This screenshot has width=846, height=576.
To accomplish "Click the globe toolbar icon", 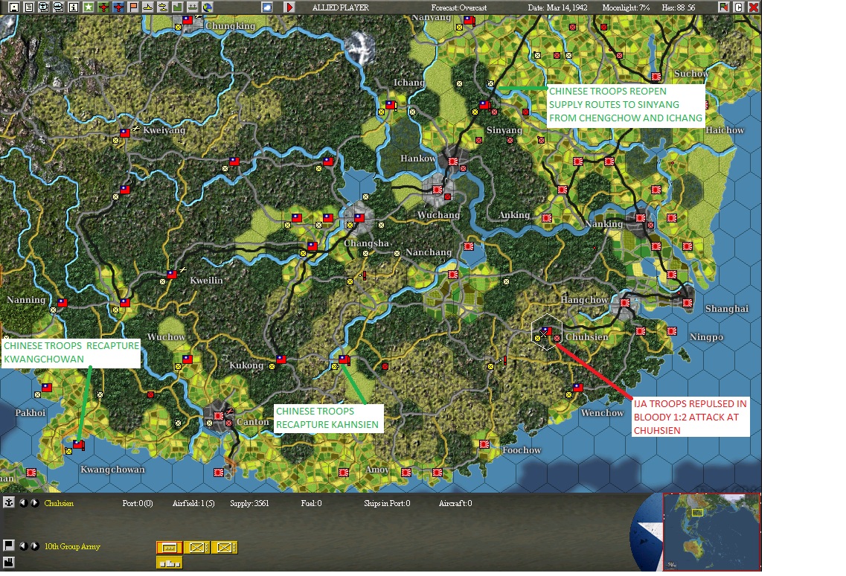I will click(207, 7).
